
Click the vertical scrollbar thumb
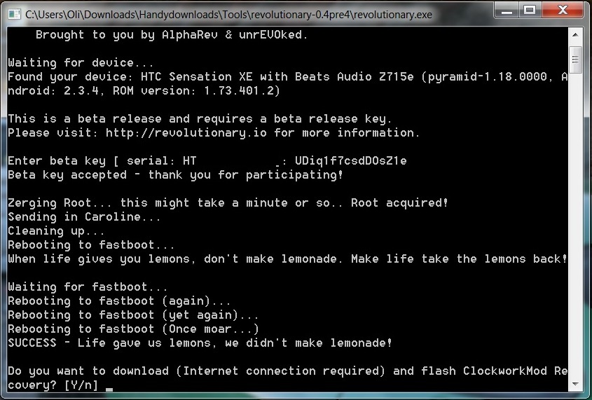pyautogui.click(x=575, y=60)
